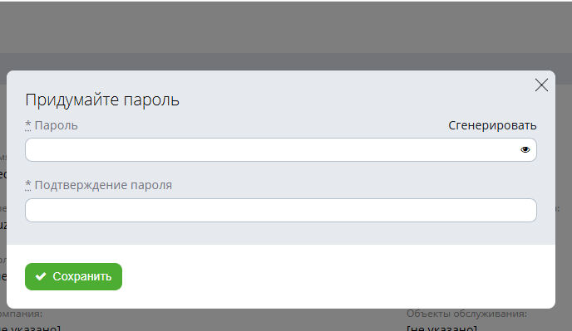The width and height of the screenshot is (572, 331).
Task: Click the required asterisk beside Пароль
Action: [27, 125]
